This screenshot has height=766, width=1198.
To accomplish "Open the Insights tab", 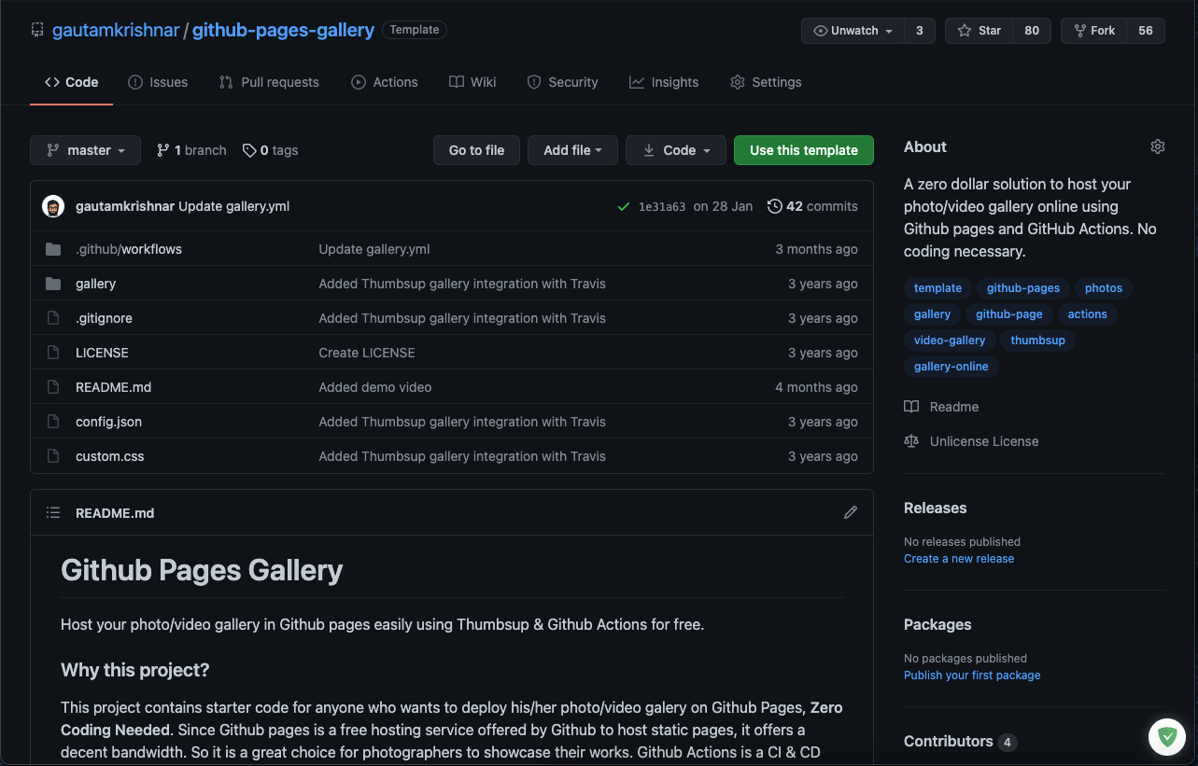I will pyautogui.click(x=664, y=82).
